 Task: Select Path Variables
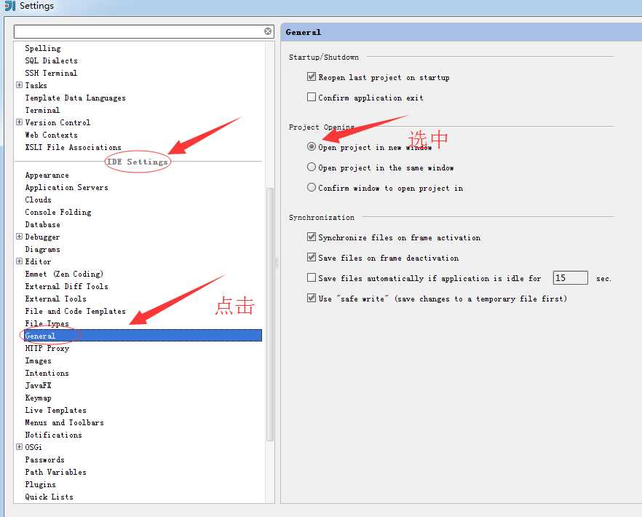55,472
